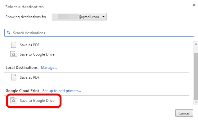Open the Set up to add printers... link
198x121 pixels.
pos(62,91)
